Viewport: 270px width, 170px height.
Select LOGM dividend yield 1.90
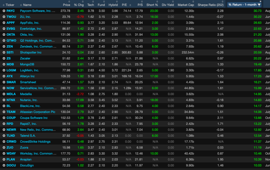171,70
